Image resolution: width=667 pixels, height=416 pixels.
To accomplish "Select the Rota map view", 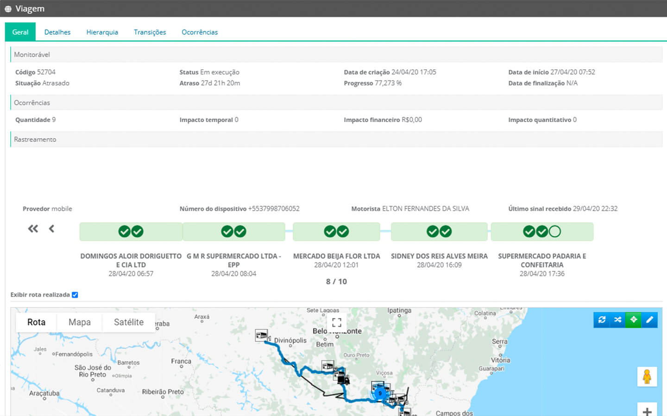I will tap(36, 322).
